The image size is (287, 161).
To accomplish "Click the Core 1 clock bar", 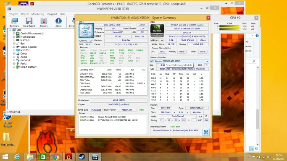I will [230, 29].
